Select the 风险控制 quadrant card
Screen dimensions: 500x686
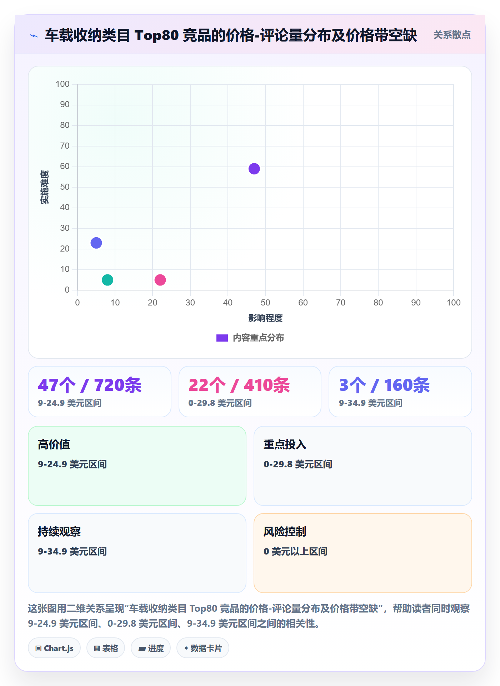(363, 553)
